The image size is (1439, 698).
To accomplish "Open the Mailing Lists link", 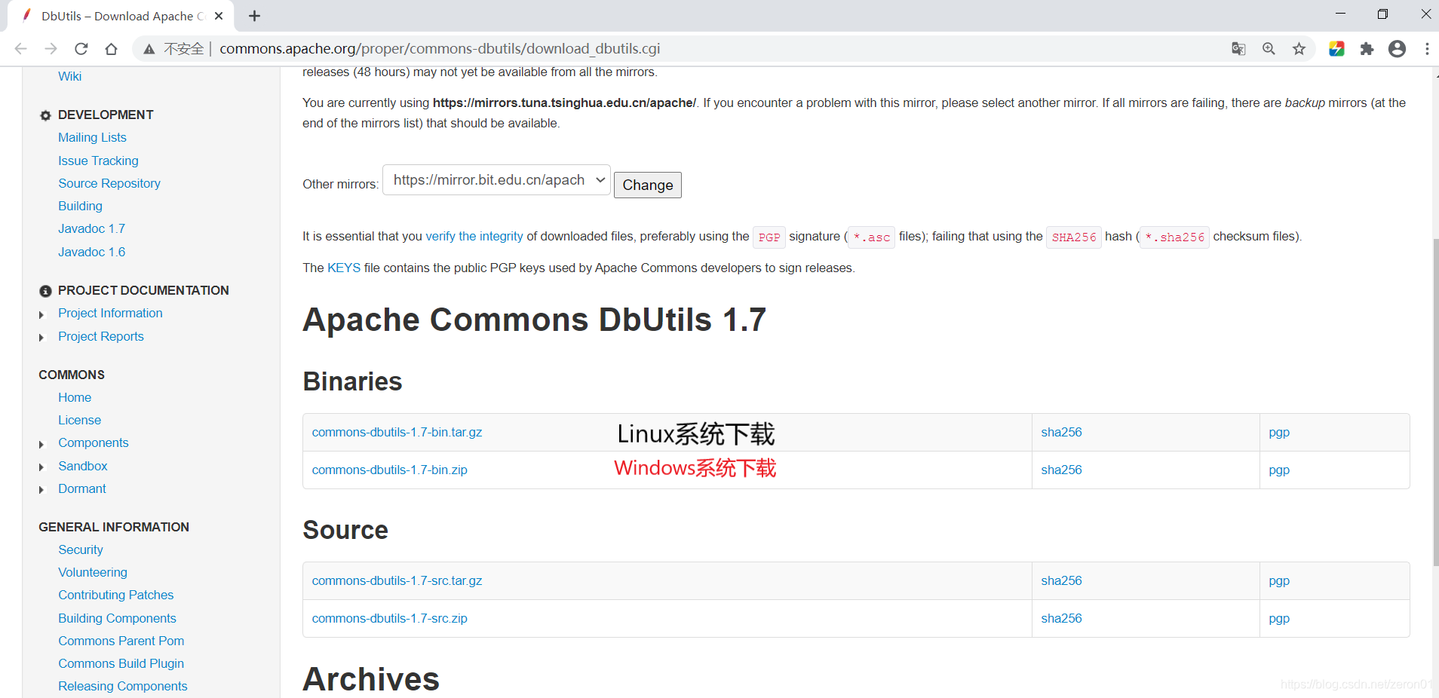I will [92, 137].
